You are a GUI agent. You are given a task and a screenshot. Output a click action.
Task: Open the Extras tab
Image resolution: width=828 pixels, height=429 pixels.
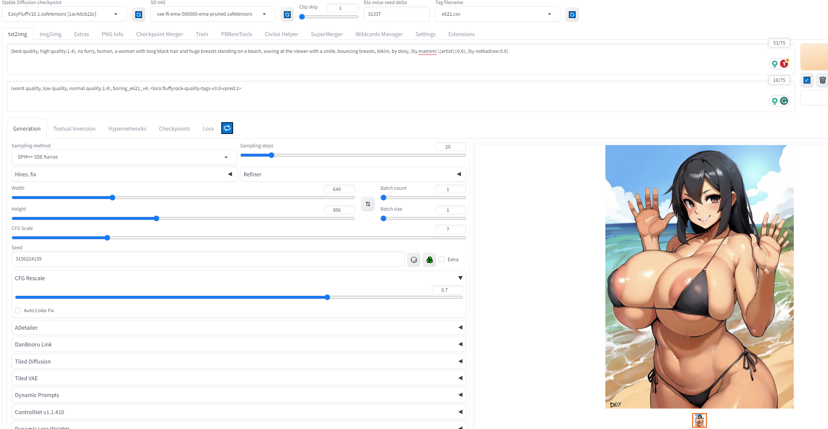tap(82, 34)
